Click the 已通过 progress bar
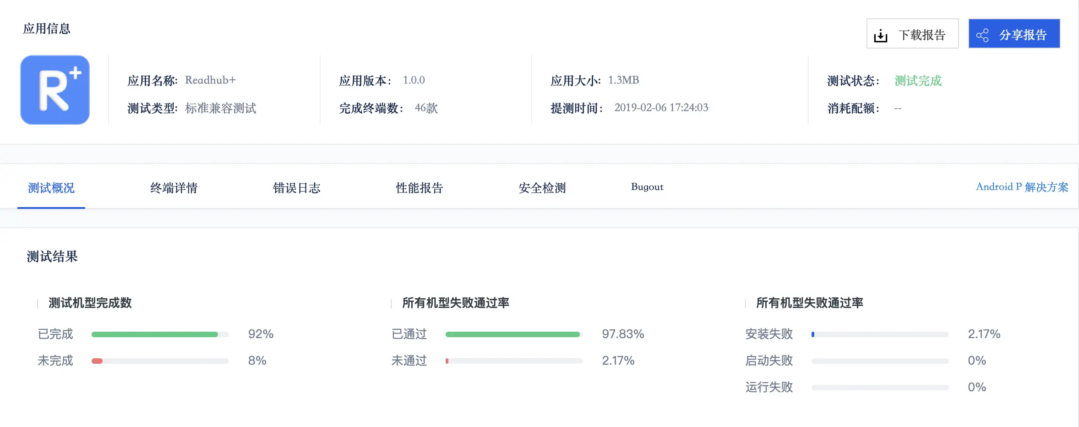The height and width of the screenshot is (427, 1079). pos(514,334)
